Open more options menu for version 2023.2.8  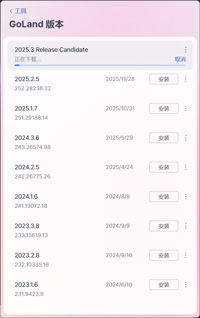(x=186, y=255)
